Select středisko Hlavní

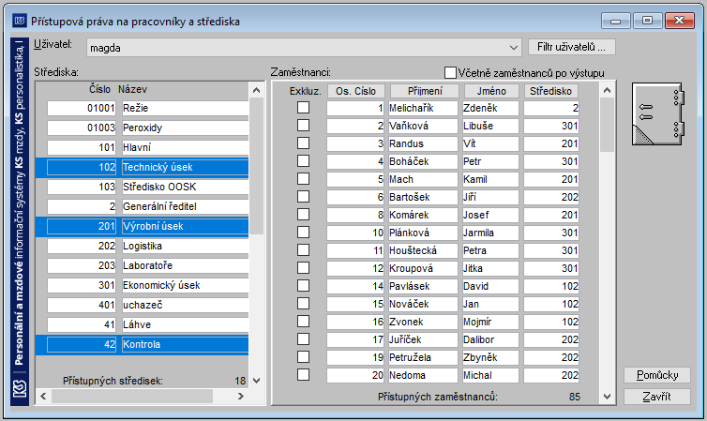click(x=143, y=147)
